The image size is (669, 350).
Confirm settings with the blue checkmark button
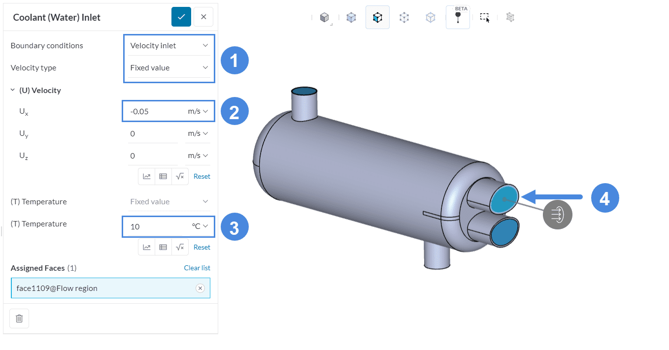click(181, 17)
